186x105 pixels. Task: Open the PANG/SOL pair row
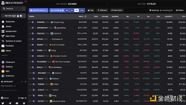107,50
